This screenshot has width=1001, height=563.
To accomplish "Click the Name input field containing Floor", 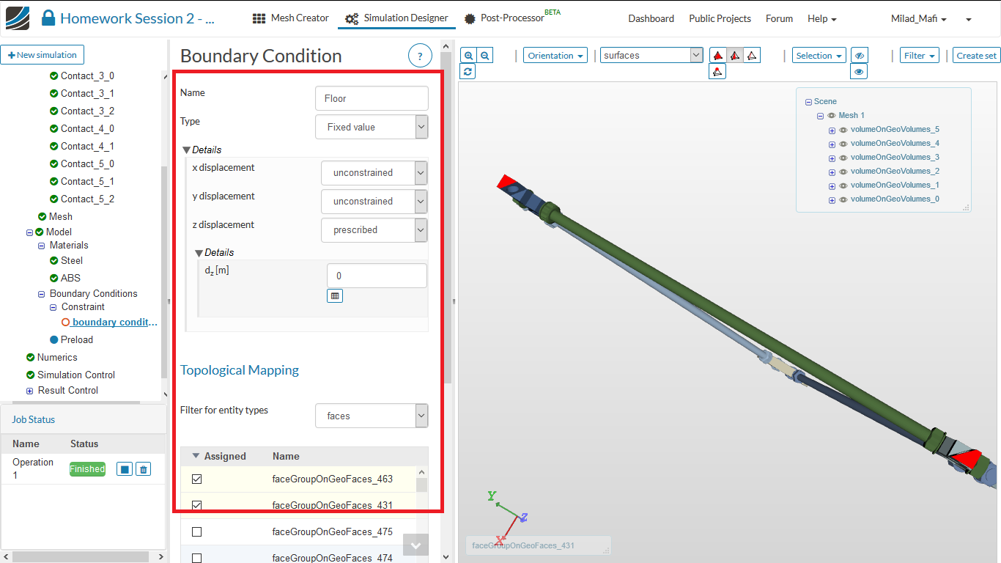I will click(372, 98).
